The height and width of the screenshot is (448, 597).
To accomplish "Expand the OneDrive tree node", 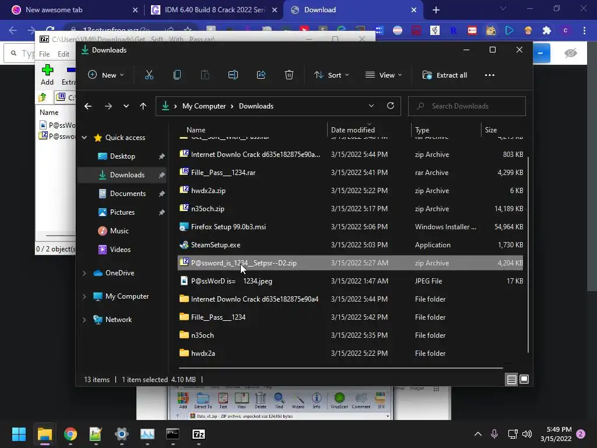I will pyautogui.click(x=85, y=273).
